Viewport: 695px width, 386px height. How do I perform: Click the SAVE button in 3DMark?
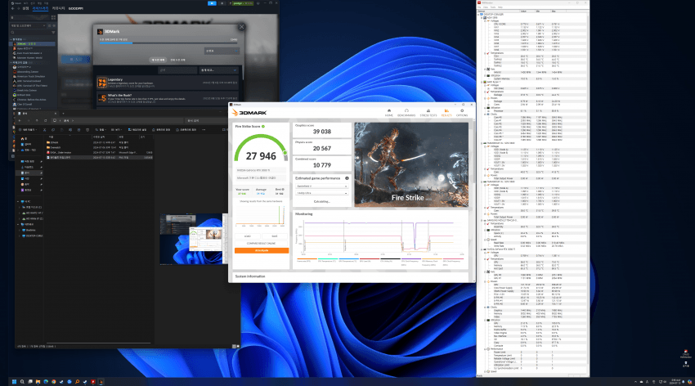point(275,236)
